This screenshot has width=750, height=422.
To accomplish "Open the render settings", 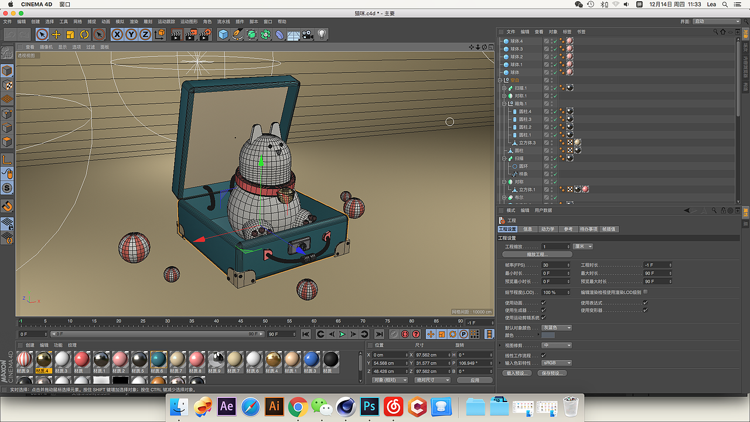I will (205, 35).
